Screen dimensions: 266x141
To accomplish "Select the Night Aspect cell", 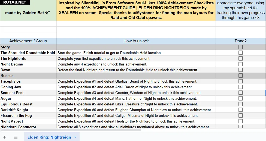I will (x=28, y=121).
